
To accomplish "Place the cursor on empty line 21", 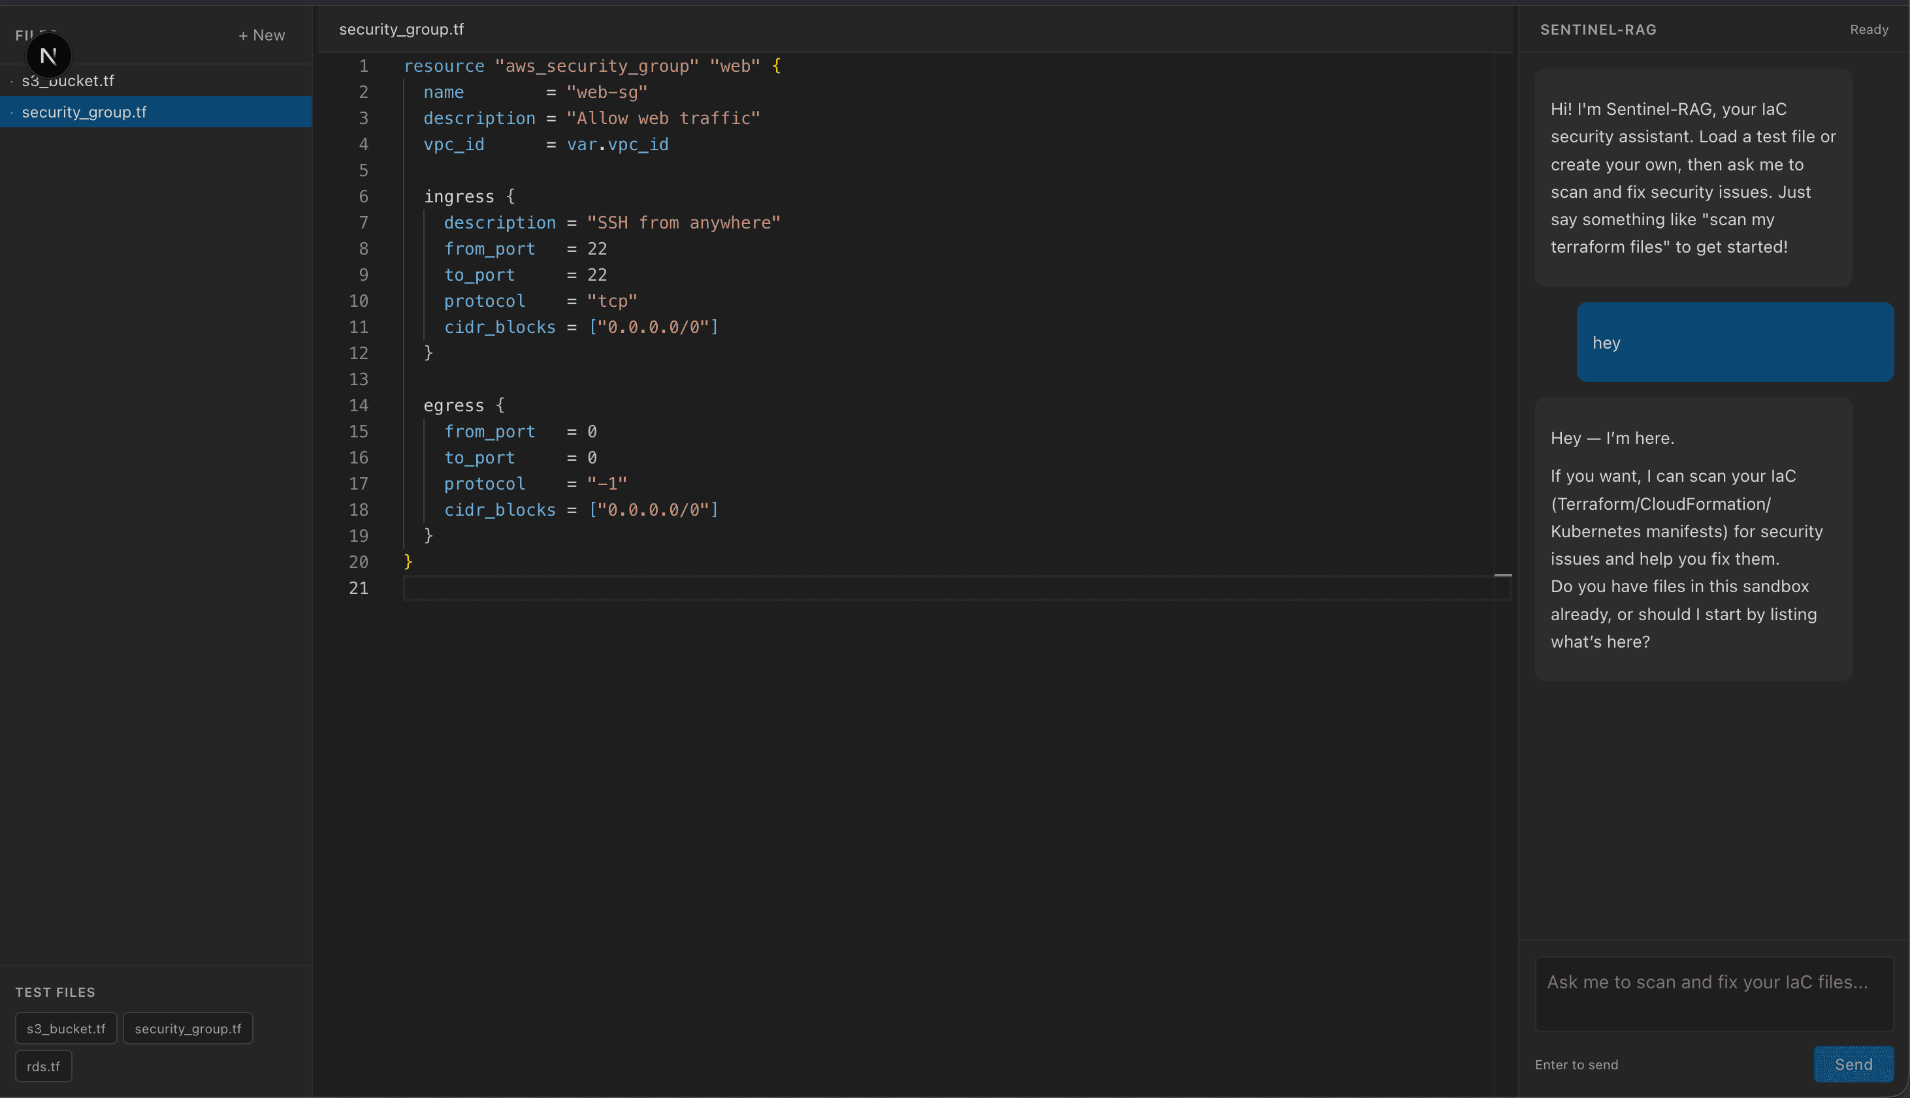I will pos(754,588).
